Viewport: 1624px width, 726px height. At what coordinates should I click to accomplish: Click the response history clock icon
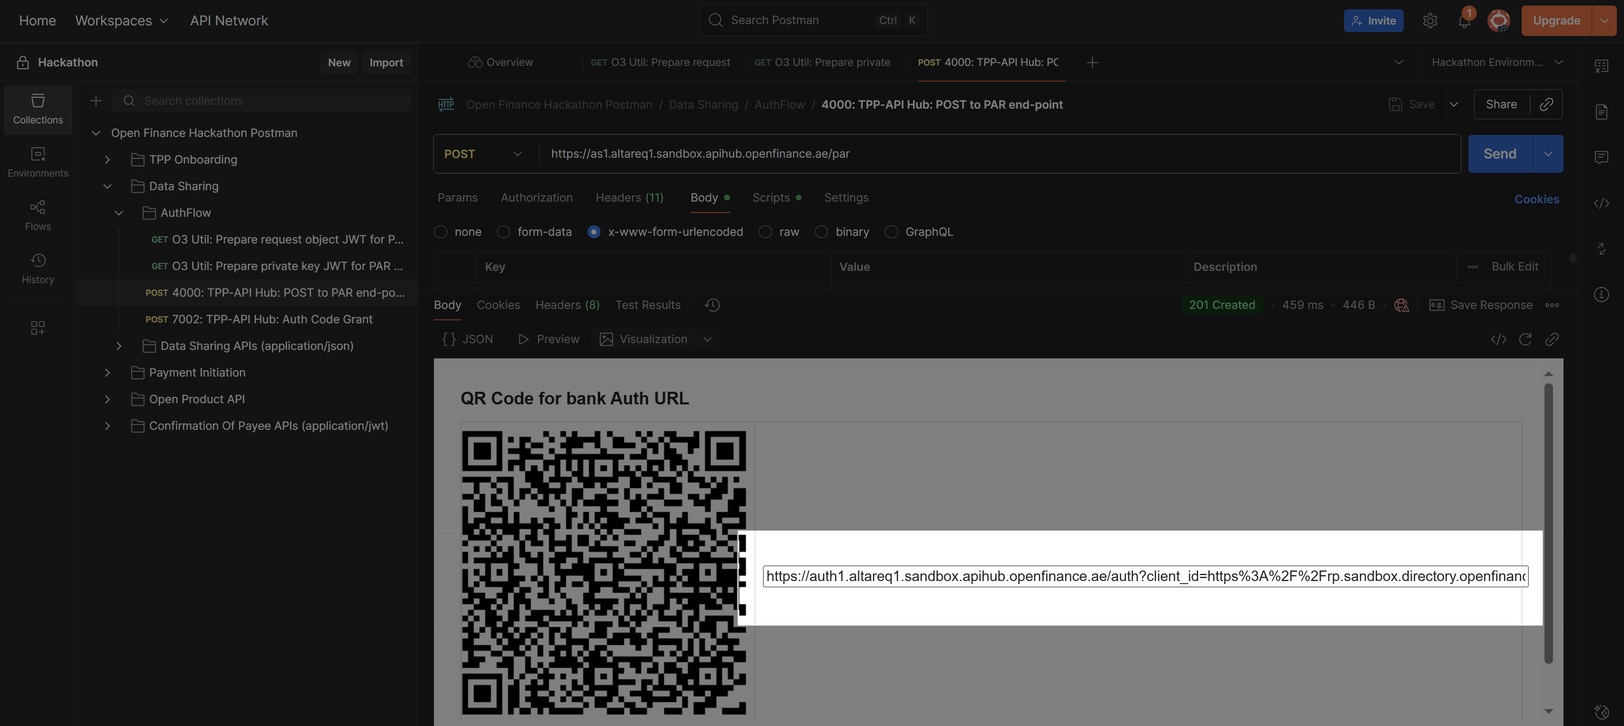[712, 305]
